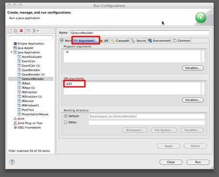The image size is (219, 177).
Task: Select PresentationMouse configuration
Action: pos(35,115)
